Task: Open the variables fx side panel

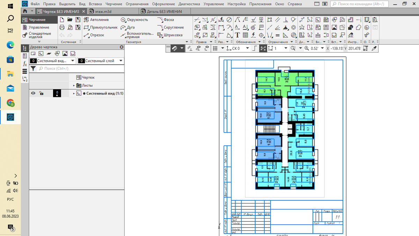Action: [x=25, y=64]
